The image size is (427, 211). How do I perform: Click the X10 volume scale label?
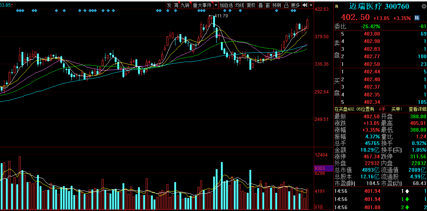click(319, 207)
